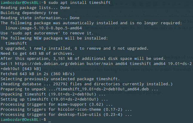193x123 pixels.
Task: Click the faint center-align icon in background toolbar
Action: [x=141, y=4]
